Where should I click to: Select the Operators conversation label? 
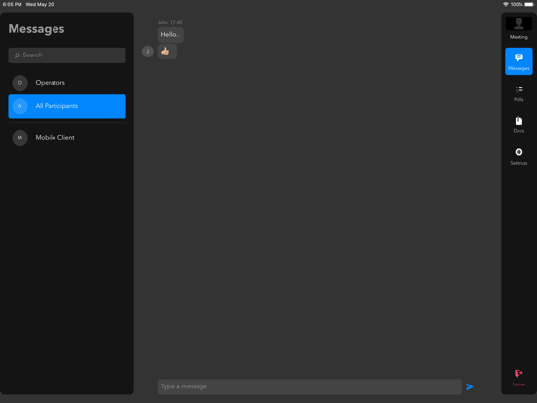click(x=50, y=83)
